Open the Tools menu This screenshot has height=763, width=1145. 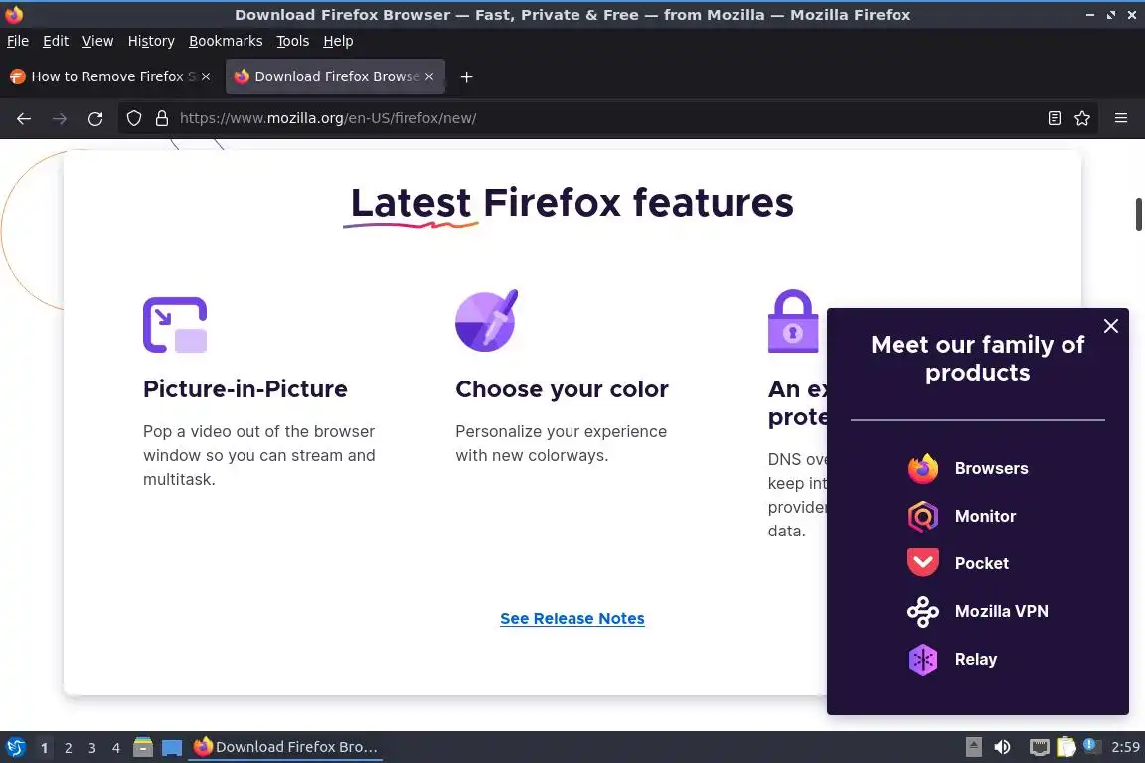[x=293, y=41]
